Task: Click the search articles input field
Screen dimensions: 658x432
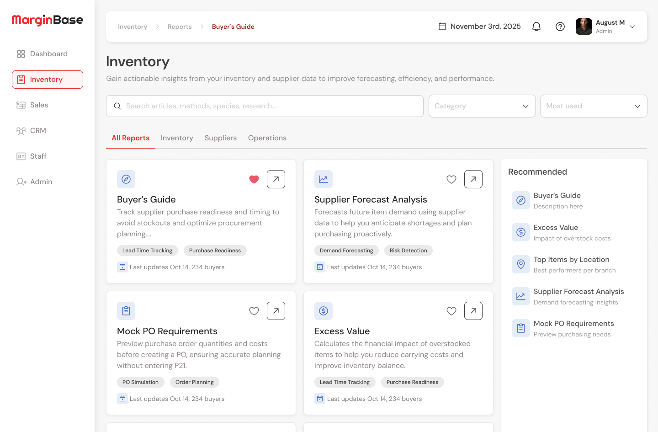Action: 265,106
